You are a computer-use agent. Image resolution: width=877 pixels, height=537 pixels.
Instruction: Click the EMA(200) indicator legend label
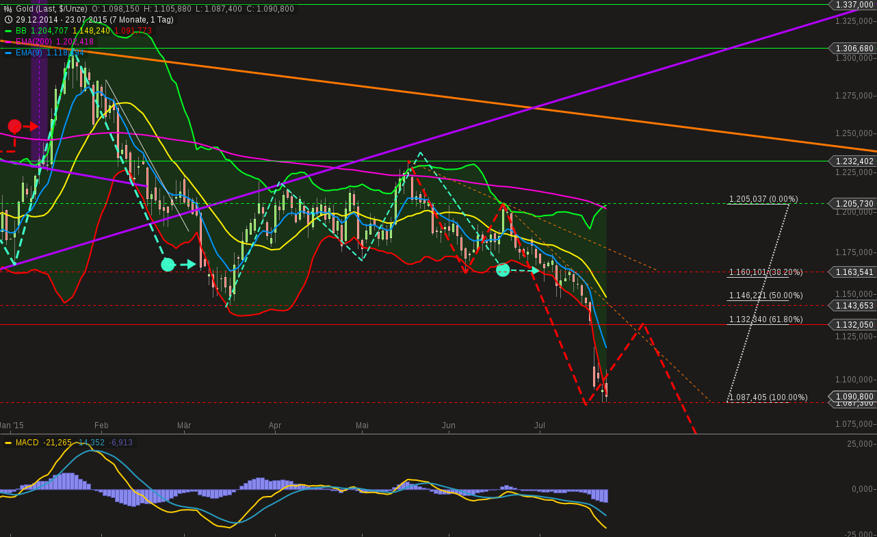[x=34, y=42]
